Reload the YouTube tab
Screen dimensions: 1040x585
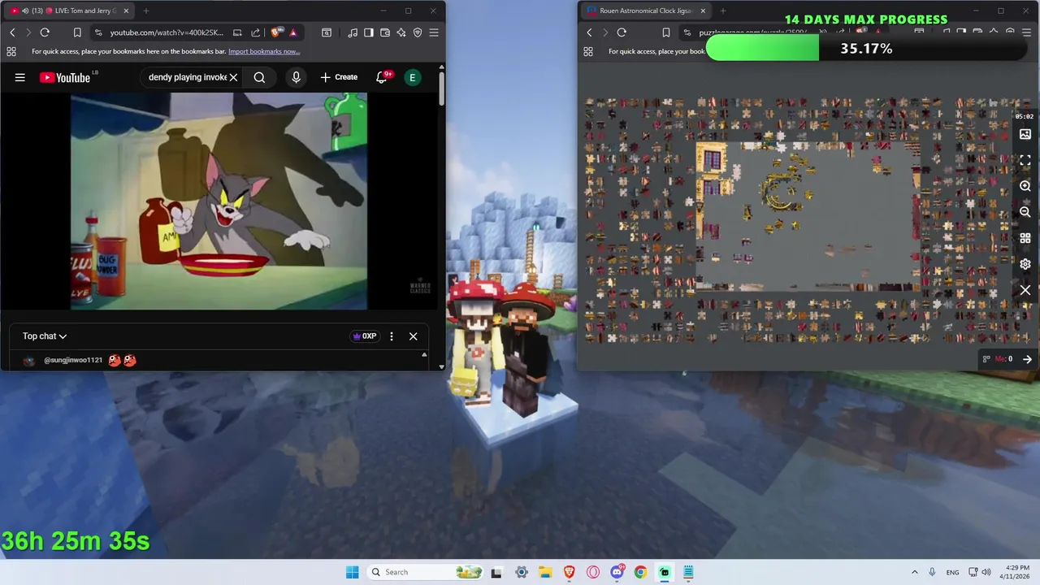pos(45,32)
